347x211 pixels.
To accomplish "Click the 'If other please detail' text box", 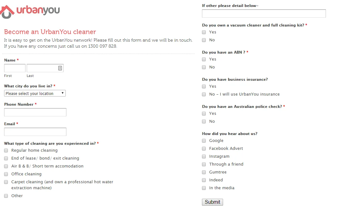I will [264, 14].
